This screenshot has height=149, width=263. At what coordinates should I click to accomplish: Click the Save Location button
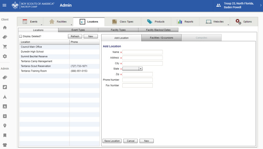pyautogui.click(x=112, y=141)
